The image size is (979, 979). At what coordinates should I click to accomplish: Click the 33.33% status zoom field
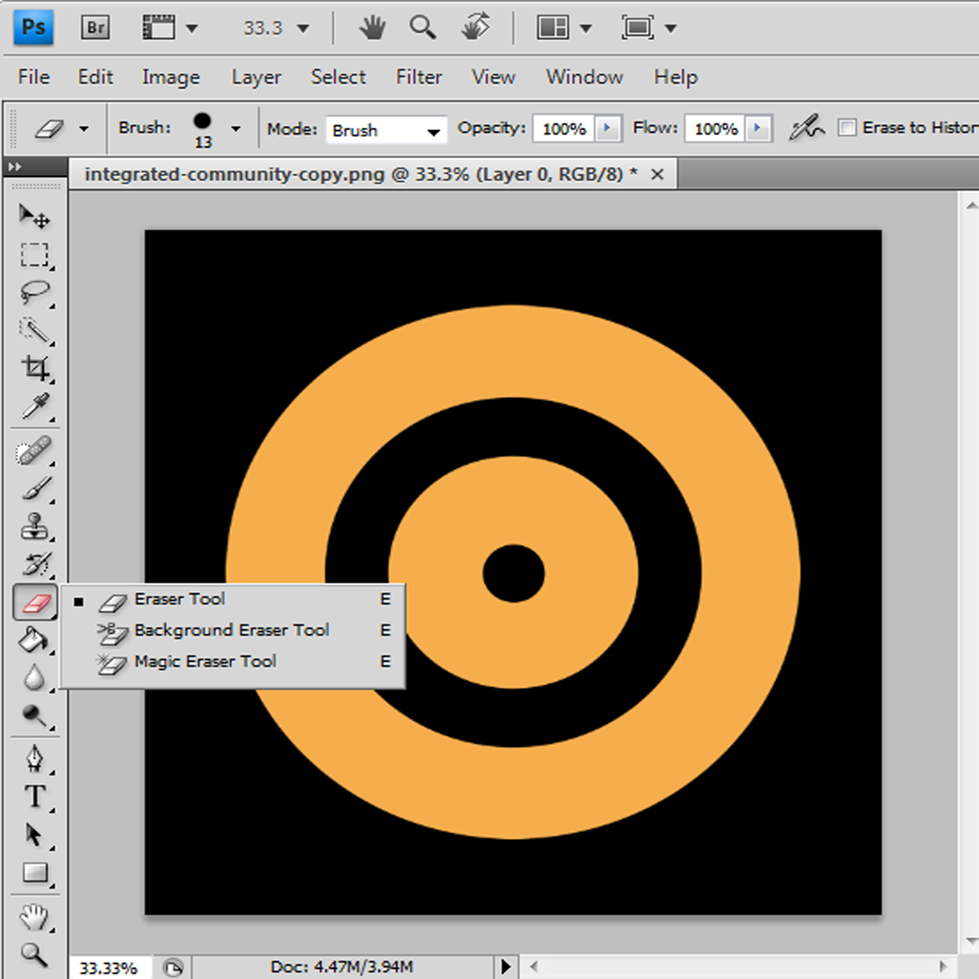[109, 968]
